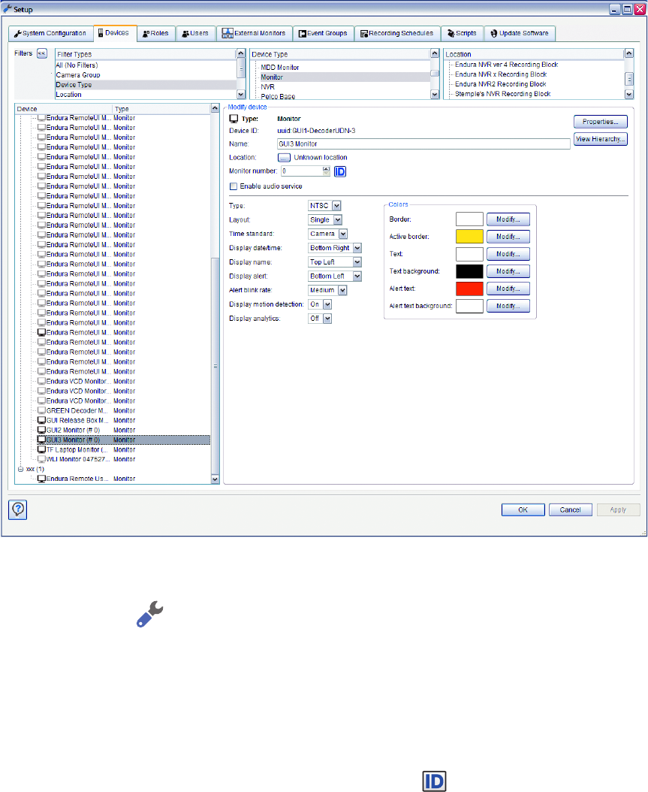Screen dimensions: 648x792
Task: Click the GUI3 Monitor device icon in list
Action: pyautogui.click(x=41, y=440)
